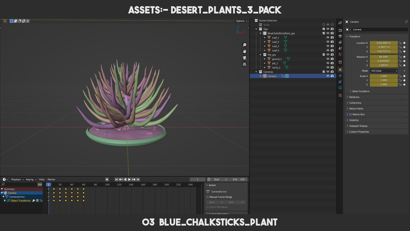This screenshot has width=410, height=231.
Task: Toggle auto keying record button
Action: [x=107, y=179]
